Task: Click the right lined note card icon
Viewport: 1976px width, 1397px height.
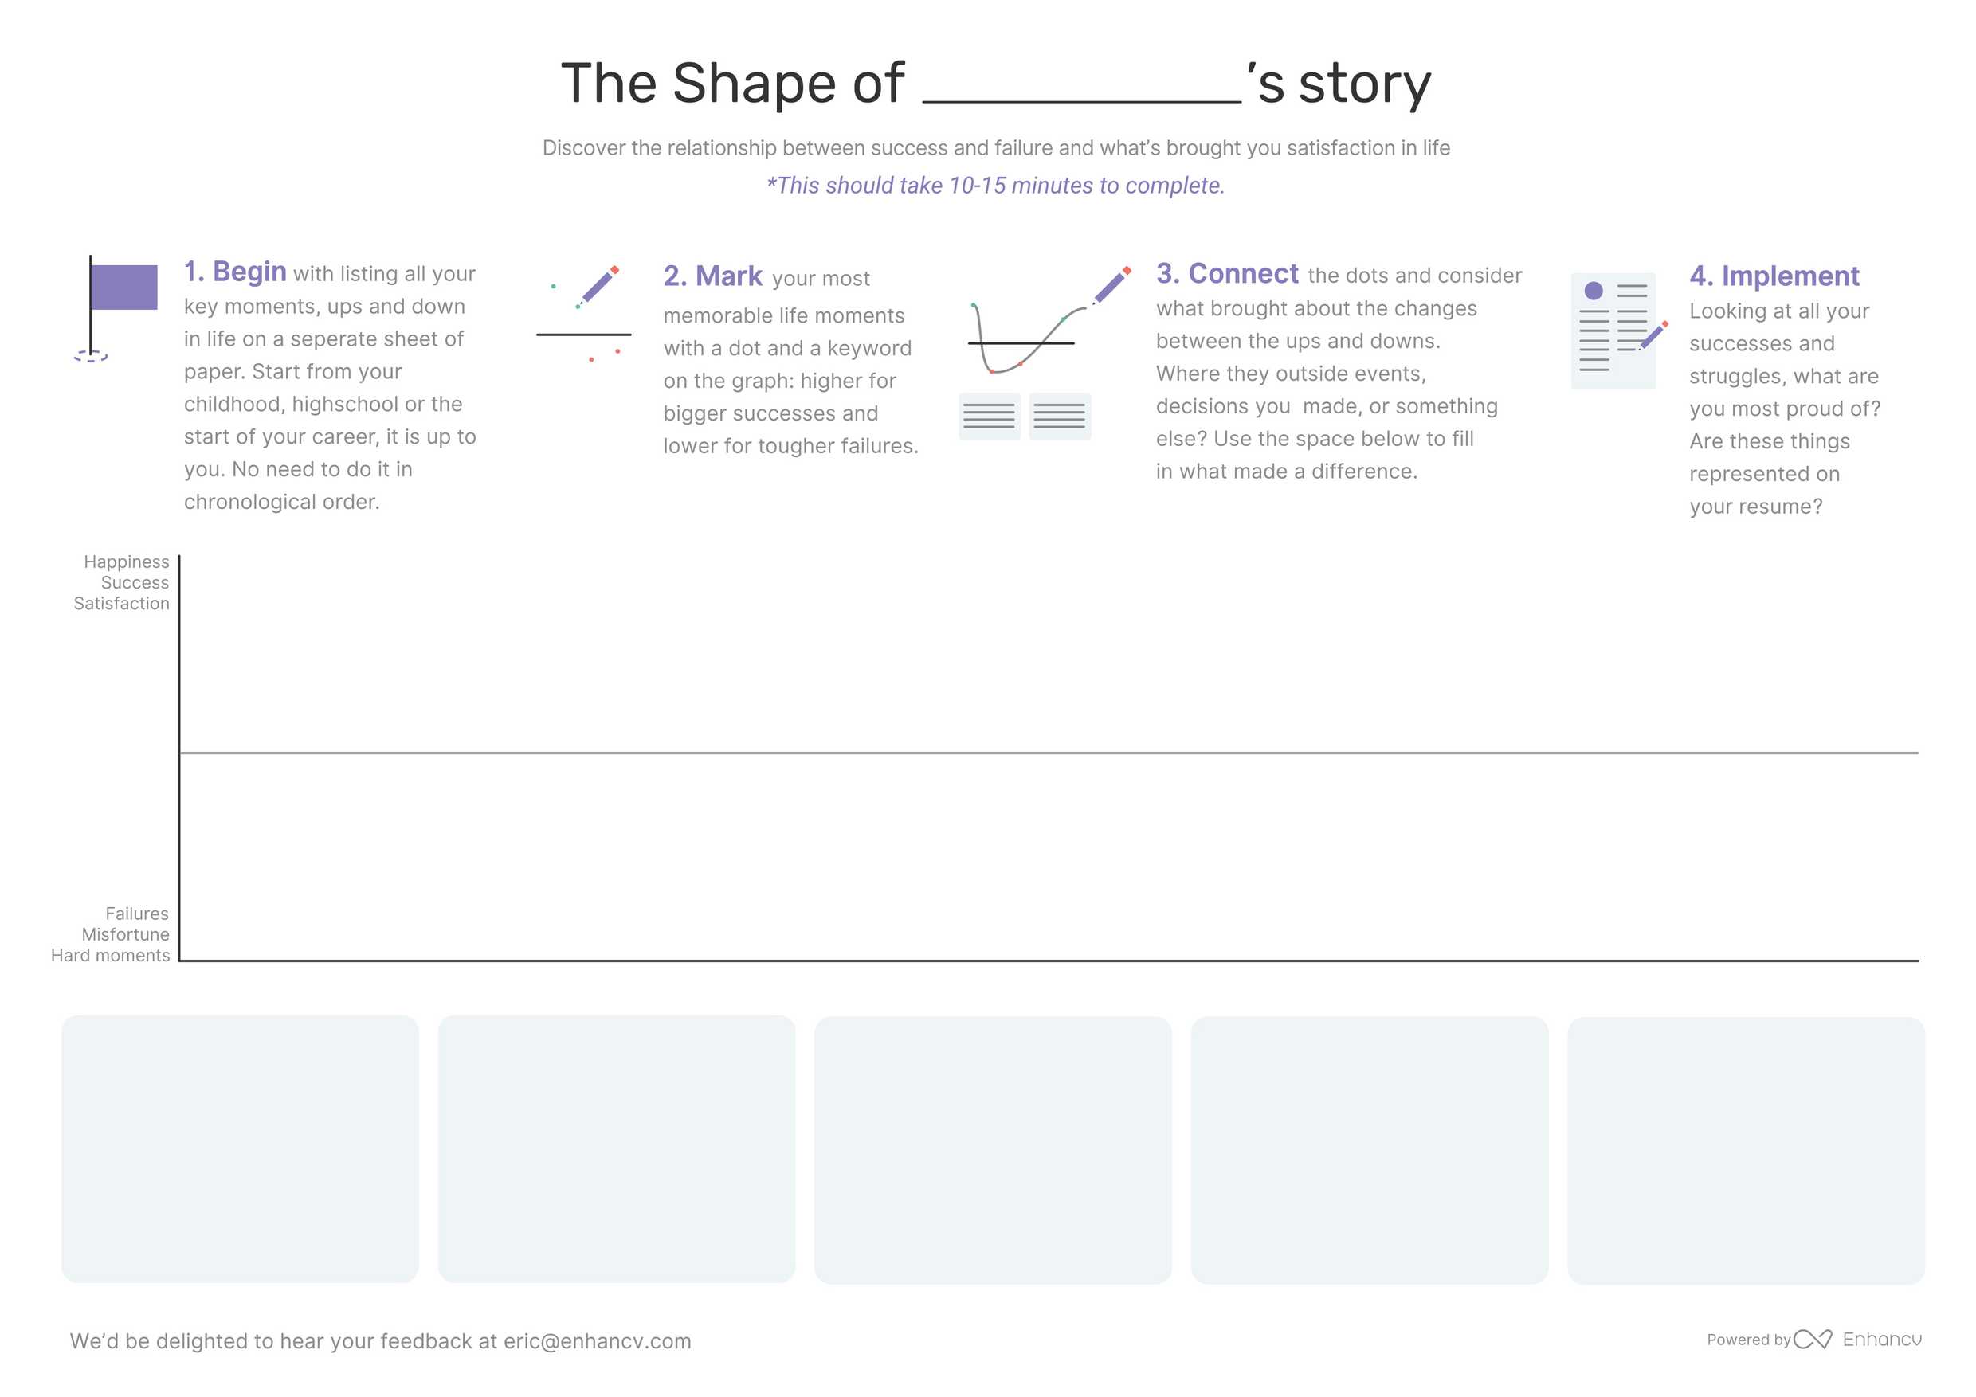Action: [x=1060, y=417]
